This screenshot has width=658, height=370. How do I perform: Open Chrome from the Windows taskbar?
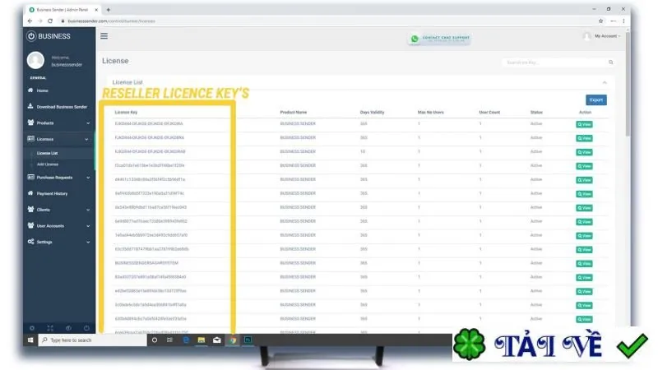point(233,340)
